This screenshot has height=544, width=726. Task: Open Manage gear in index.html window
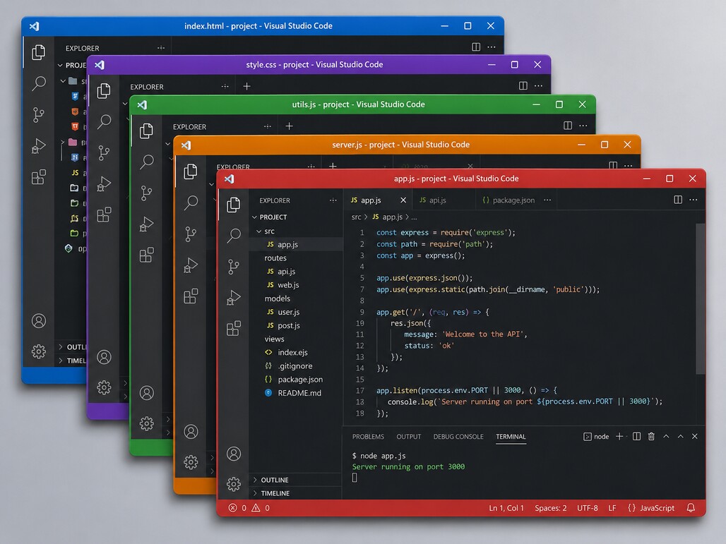[39, 351]
